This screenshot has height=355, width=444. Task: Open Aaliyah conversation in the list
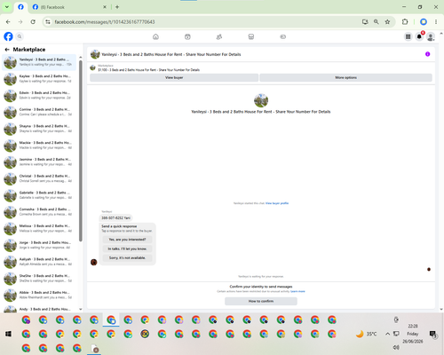point(39,262)
